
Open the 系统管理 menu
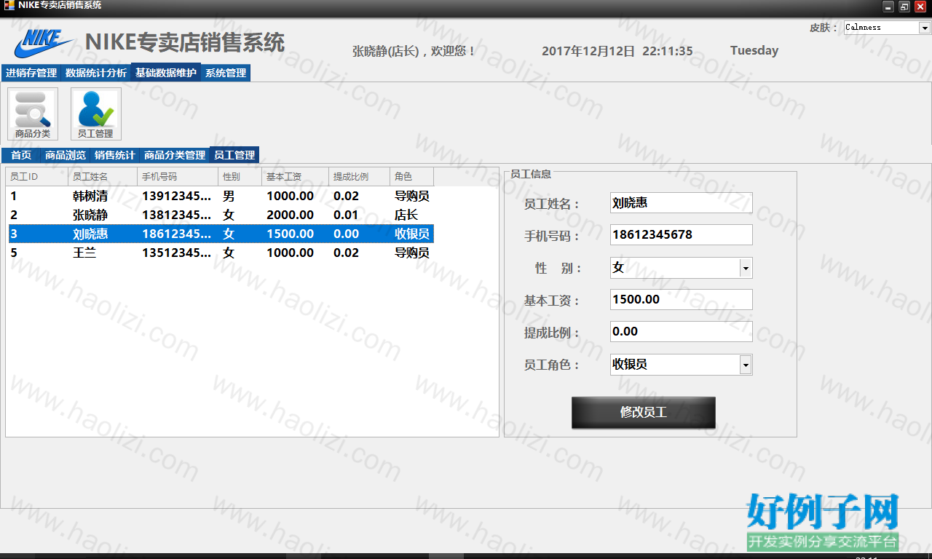click(226, 74)
